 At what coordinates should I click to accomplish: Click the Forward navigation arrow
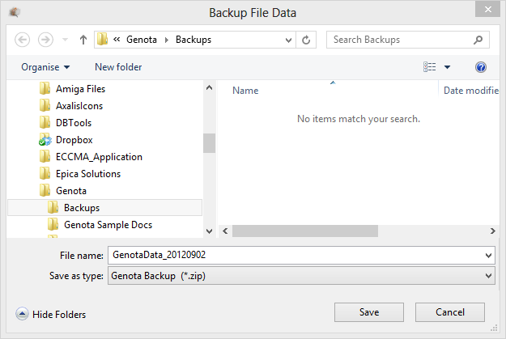click(x=46, y=40)
